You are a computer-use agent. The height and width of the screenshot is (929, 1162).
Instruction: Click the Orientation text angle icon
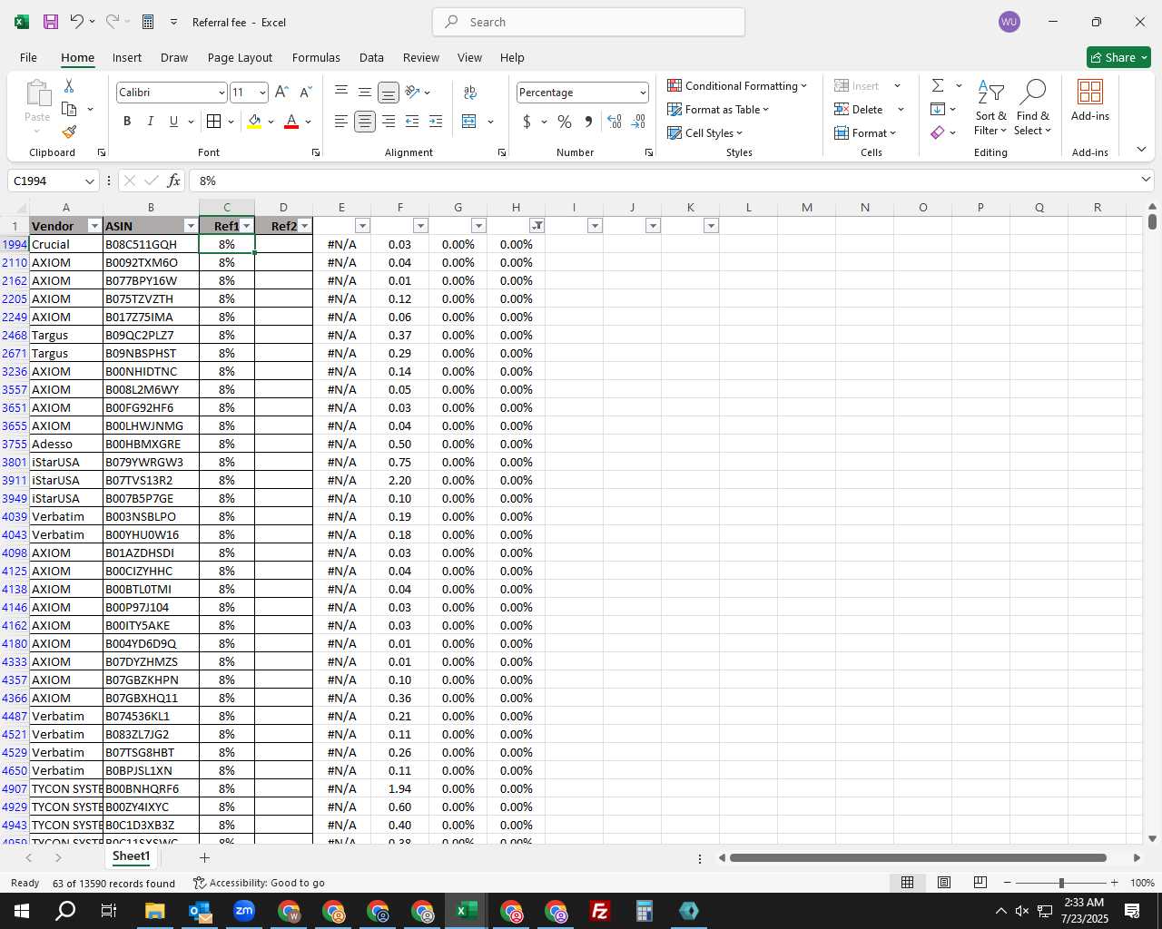point(412,92)
